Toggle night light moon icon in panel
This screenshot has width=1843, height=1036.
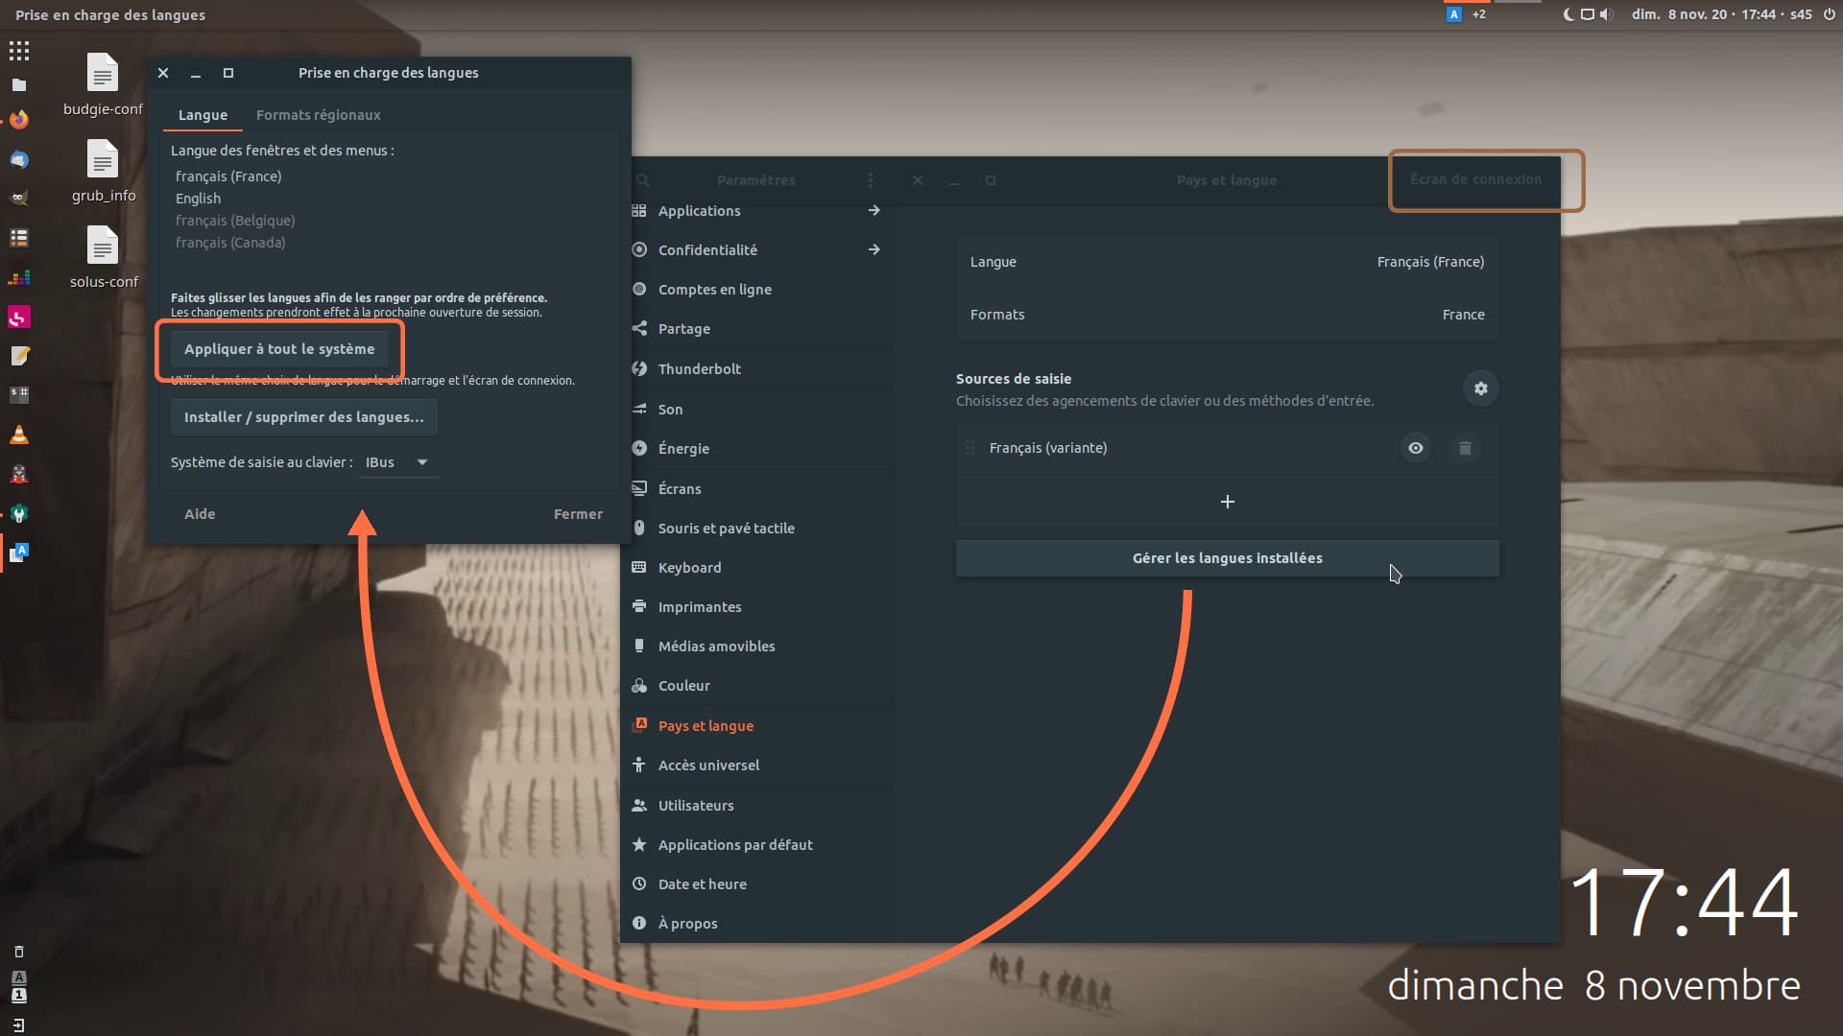1568,14
